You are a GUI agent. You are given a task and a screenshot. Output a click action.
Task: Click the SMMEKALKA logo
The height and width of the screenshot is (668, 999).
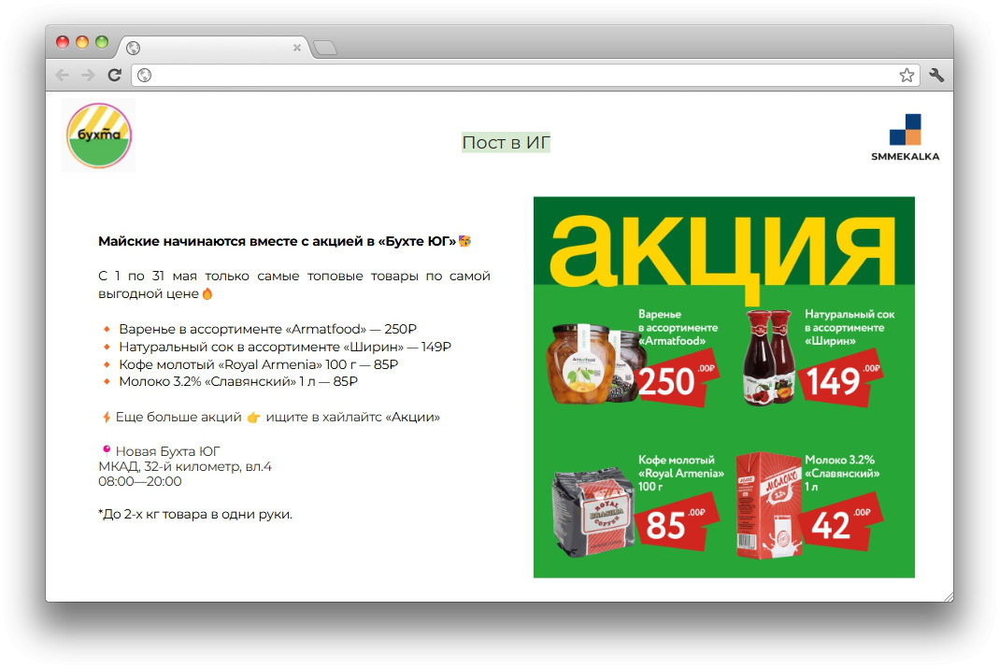(905, 137)
